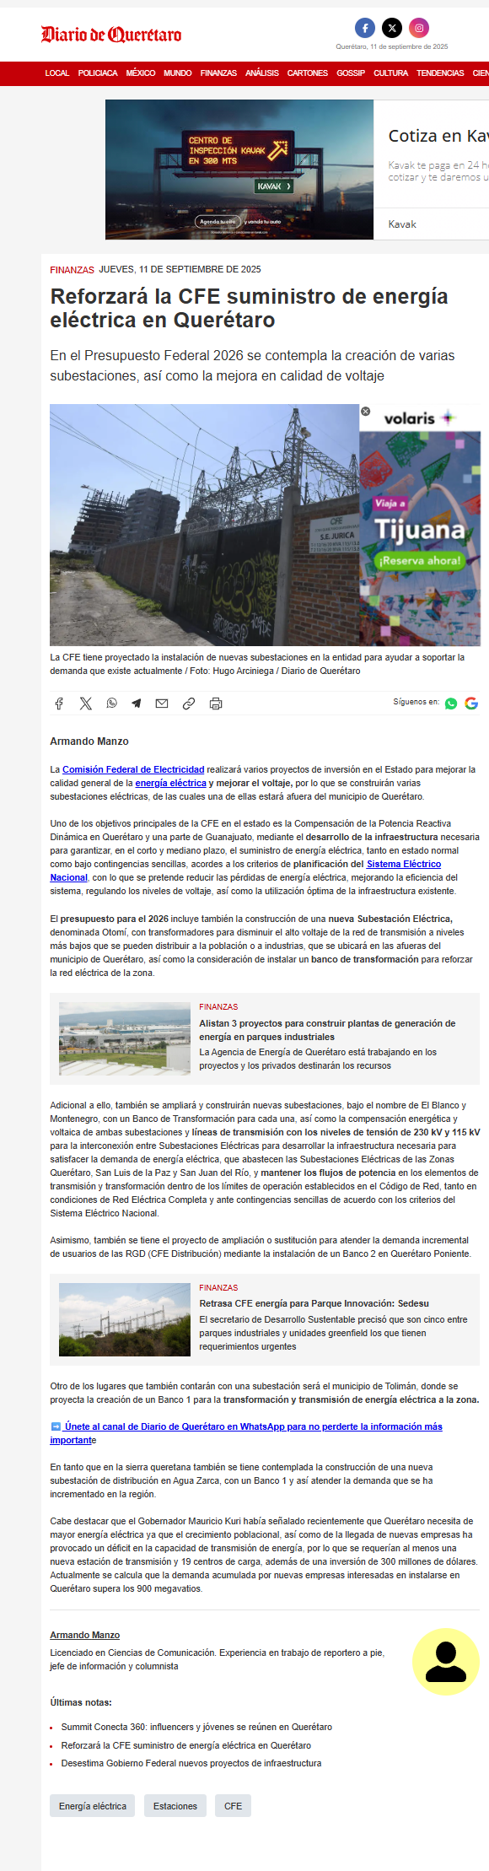The image size is (489, 1871).
Task: Copy article link icon
Action: coord(189,704)
